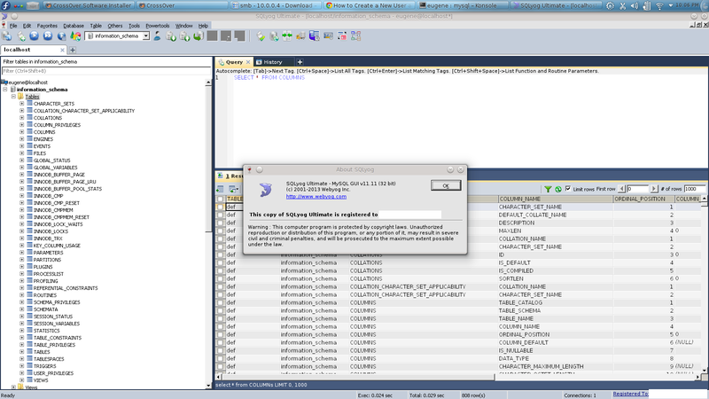Click the execute query play icon
This screenshot has width=709, height=399.
(34, 36)
